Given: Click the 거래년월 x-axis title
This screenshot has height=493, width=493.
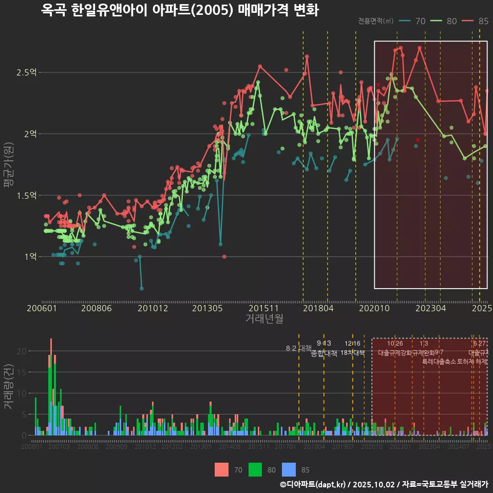Looking at the screenshot, I should coord(263,319).
